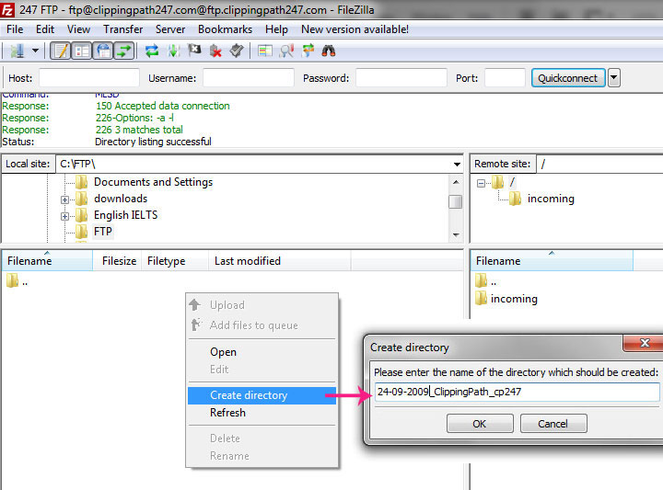The width and height of the screenshot is (663, 490).
Task: Sort remote list by Filename column
Action: 552,261
